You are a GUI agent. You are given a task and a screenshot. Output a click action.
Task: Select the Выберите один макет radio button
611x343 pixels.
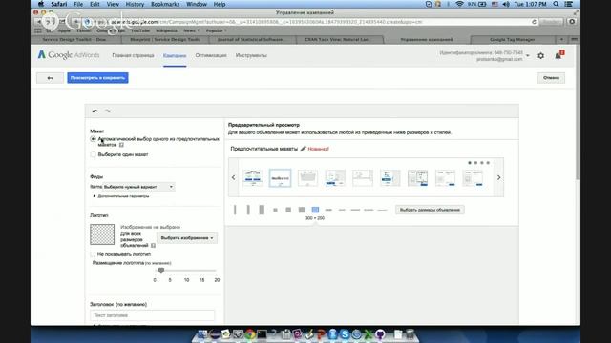click(93, 154)
